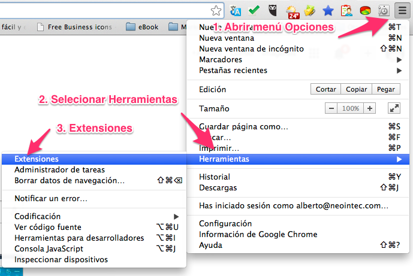Viewport: 413px width, 276px height.
Task: Open Historial from the menu
Action: pyautogui.click(x=298, y=177)
